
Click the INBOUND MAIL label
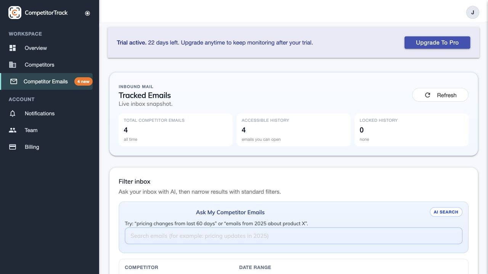136,87
